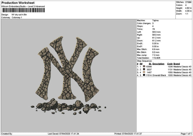Viewport: 193px width, 136px height.
Task: Click the Zoom value 1:1
Action: [187, 14]
